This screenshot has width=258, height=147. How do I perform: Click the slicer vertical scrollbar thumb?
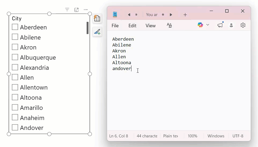[87, 28]
